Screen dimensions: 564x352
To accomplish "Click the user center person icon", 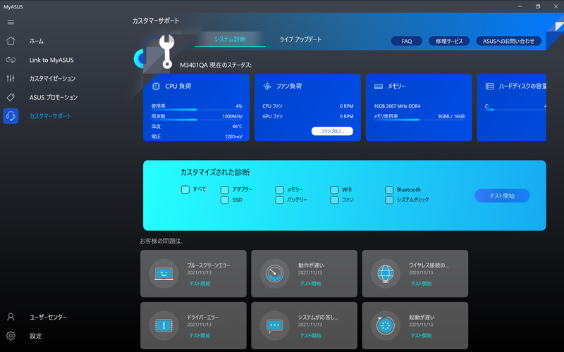I will pyautogui.click(x=11, y=317).
